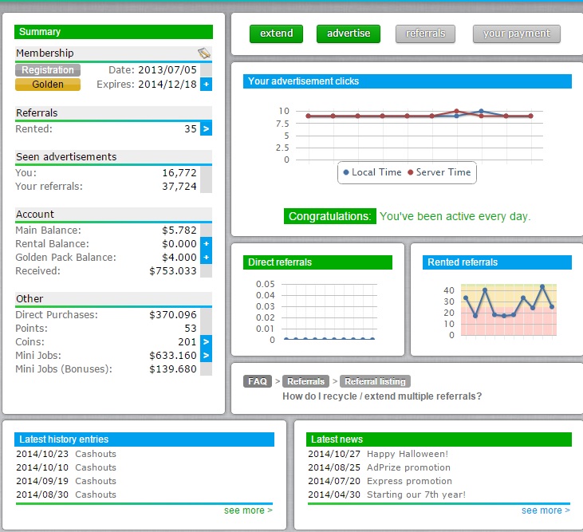
Task: Click the Rented referrals chart
Action: [x=497, y=309]
